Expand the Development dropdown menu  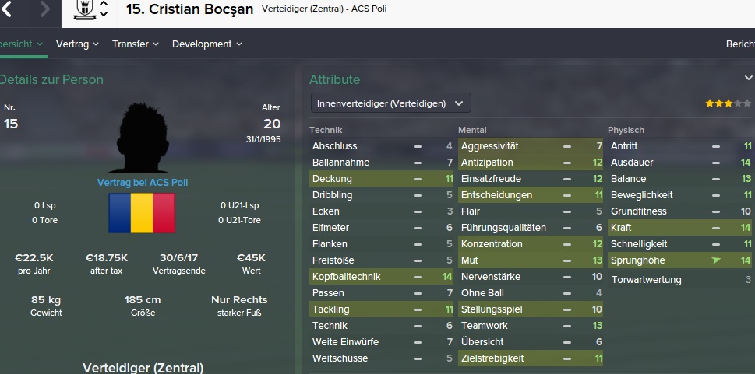pos(206,44)
